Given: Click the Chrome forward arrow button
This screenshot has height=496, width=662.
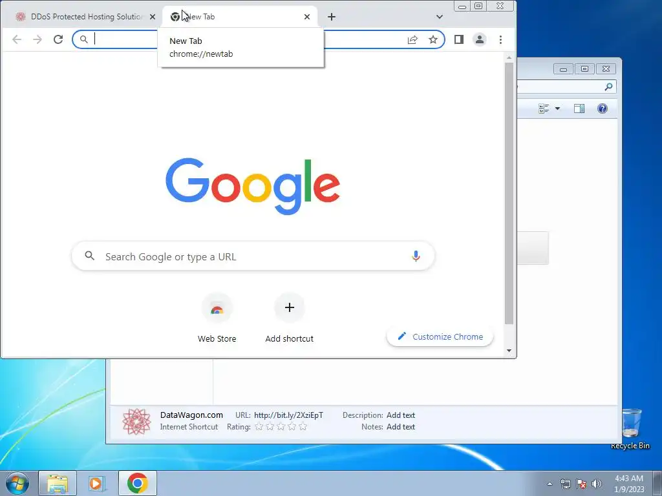Looking at the screenshot, I should 37,39.
